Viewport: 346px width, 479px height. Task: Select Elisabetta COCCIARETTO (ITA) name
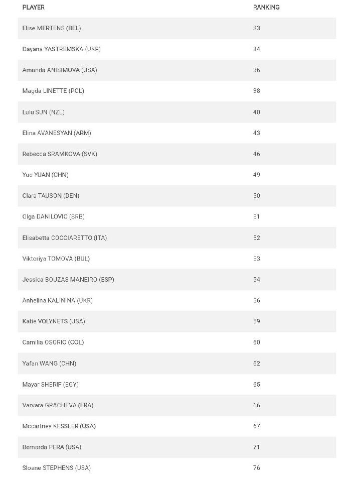pyautogui.click(x=65, y=238)
